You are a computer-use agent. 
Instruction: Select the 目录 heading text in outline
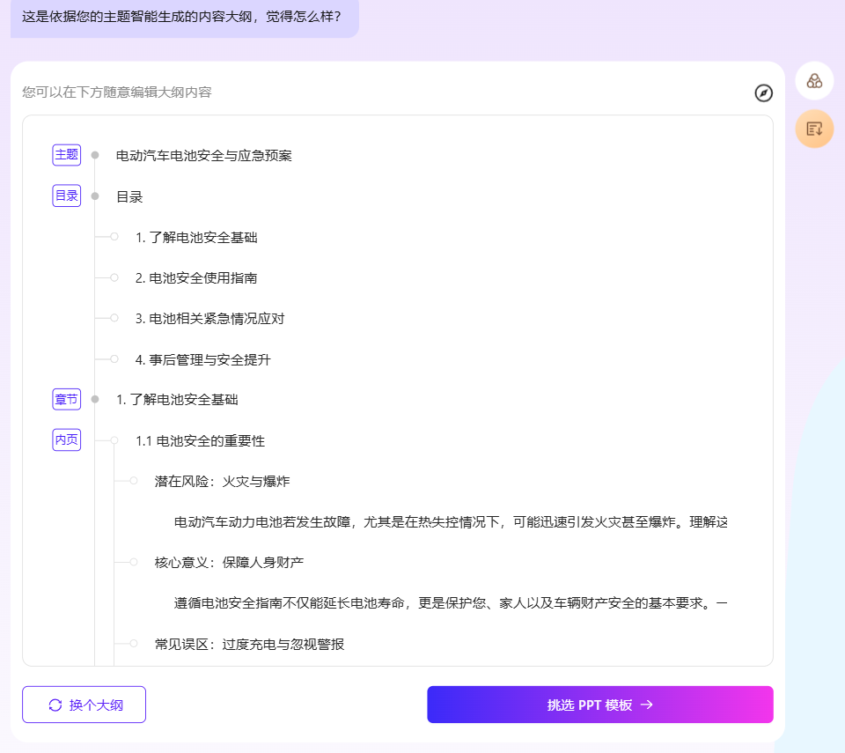[129, 197]
